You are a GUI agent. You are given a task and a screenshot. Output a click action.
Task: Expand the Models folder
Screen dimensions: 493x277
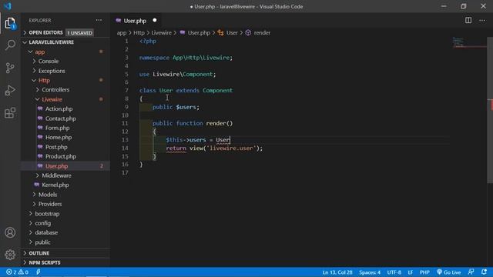(65, 195)
